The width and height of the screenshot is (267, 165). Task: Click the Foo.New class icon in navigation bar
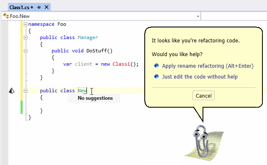click(6, 16)
